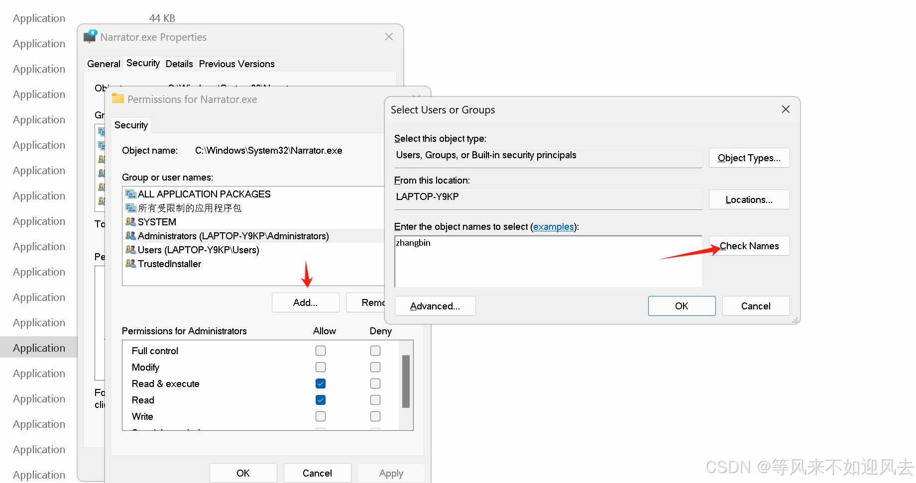916x483 pixels.
Task: Select TrustedInstaller list entry
Action: click(169, 264)
